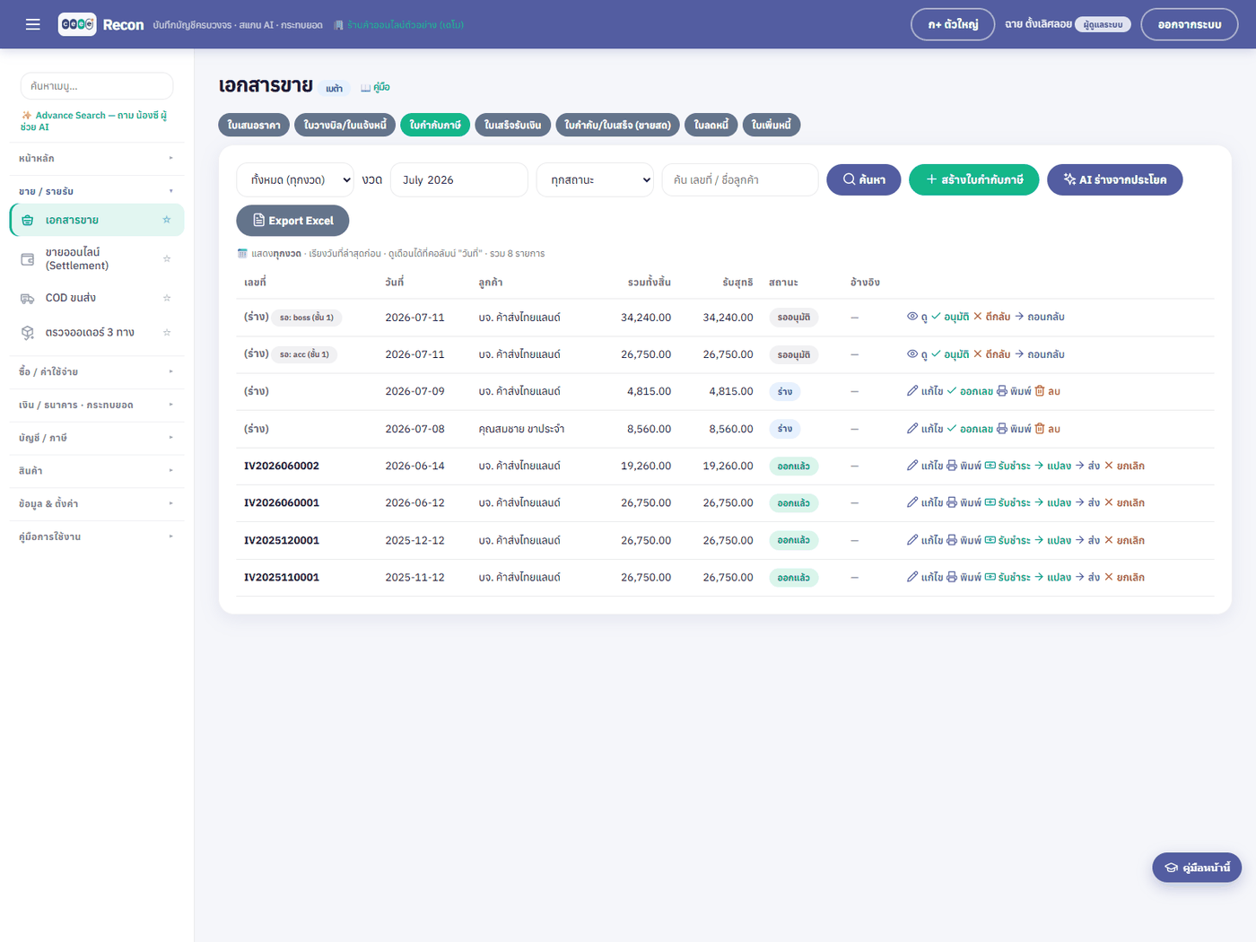The image size is (1256, 942).
Task: Click the ค้นหา search button
Action: pos(864,179)
